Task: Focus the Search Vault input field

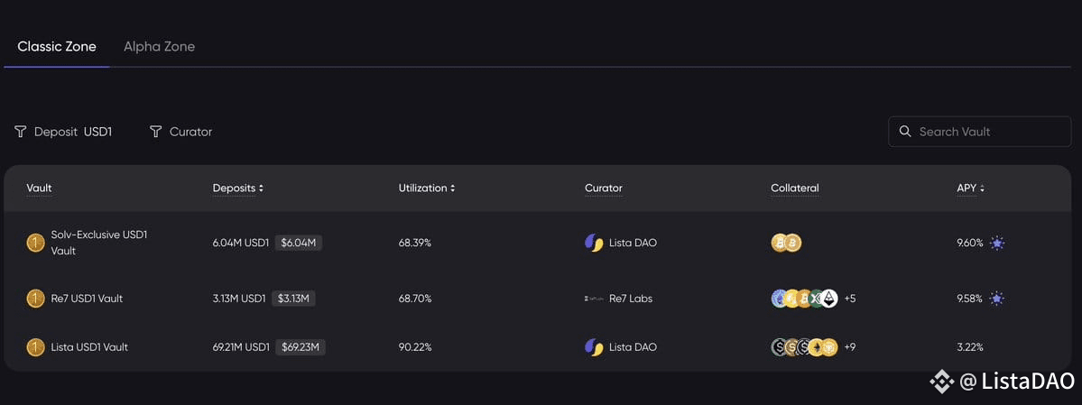Action: click(979, 131)
